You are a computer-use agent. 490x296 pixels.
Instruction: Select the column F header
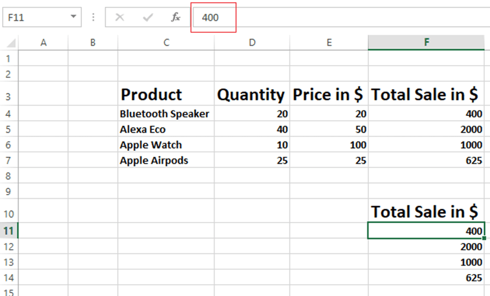pyautogui.click(x=426, y=43)
